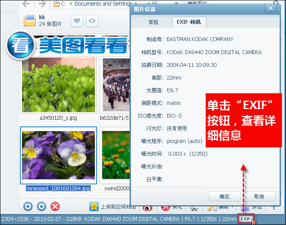Click 2304×1536 dimensions in status bar
Image resolution: width=286 pixels, height=225 pixels.
coord(15,219)
